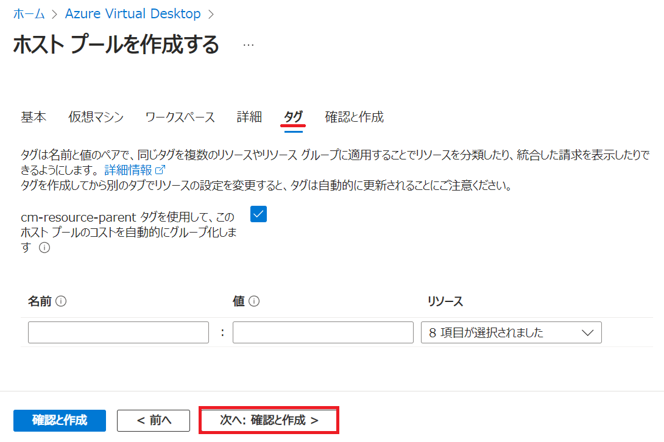Open the ellipsis menu beside the page title
Screen dimensions: 664x442
click(249, 45)
